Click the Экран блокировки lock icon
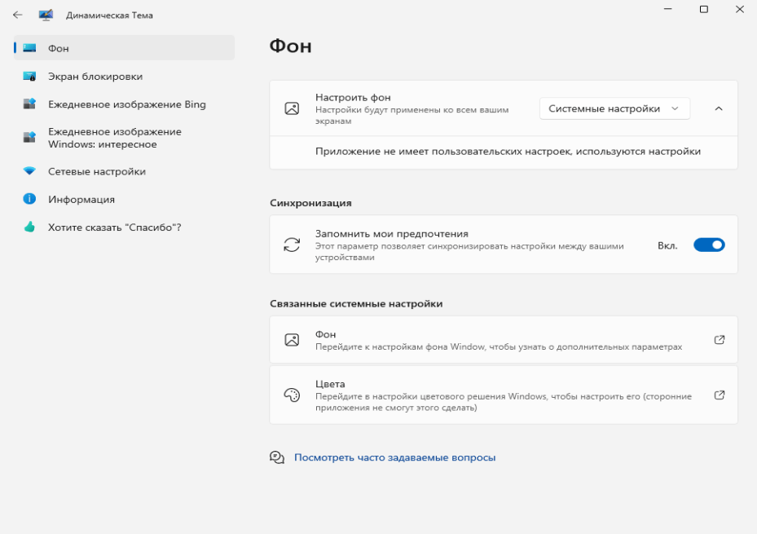The height and width of the screenshot is (534, 757). (x=29, y=77)
